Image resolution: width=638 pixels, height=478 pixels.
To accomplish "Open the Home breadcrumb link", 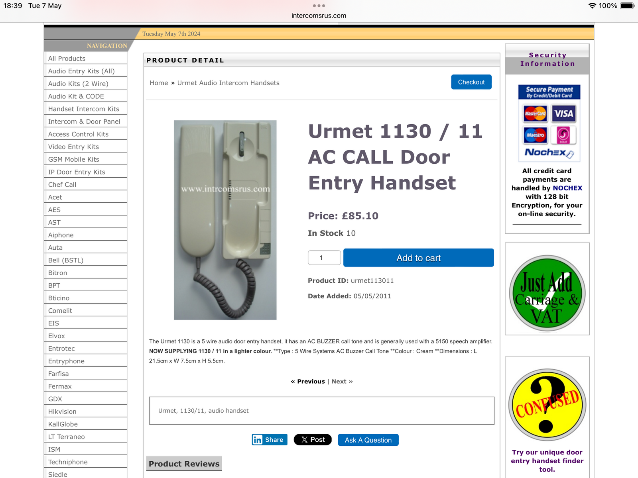I will point(159,83).
